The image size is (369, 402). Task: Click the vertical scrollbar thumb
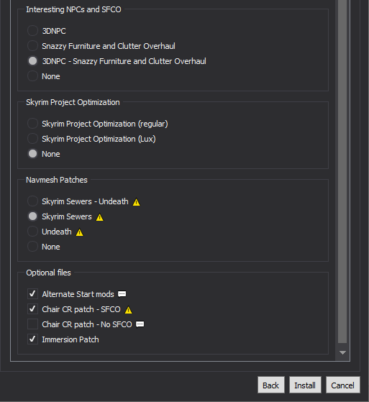[x=342, y=171]
